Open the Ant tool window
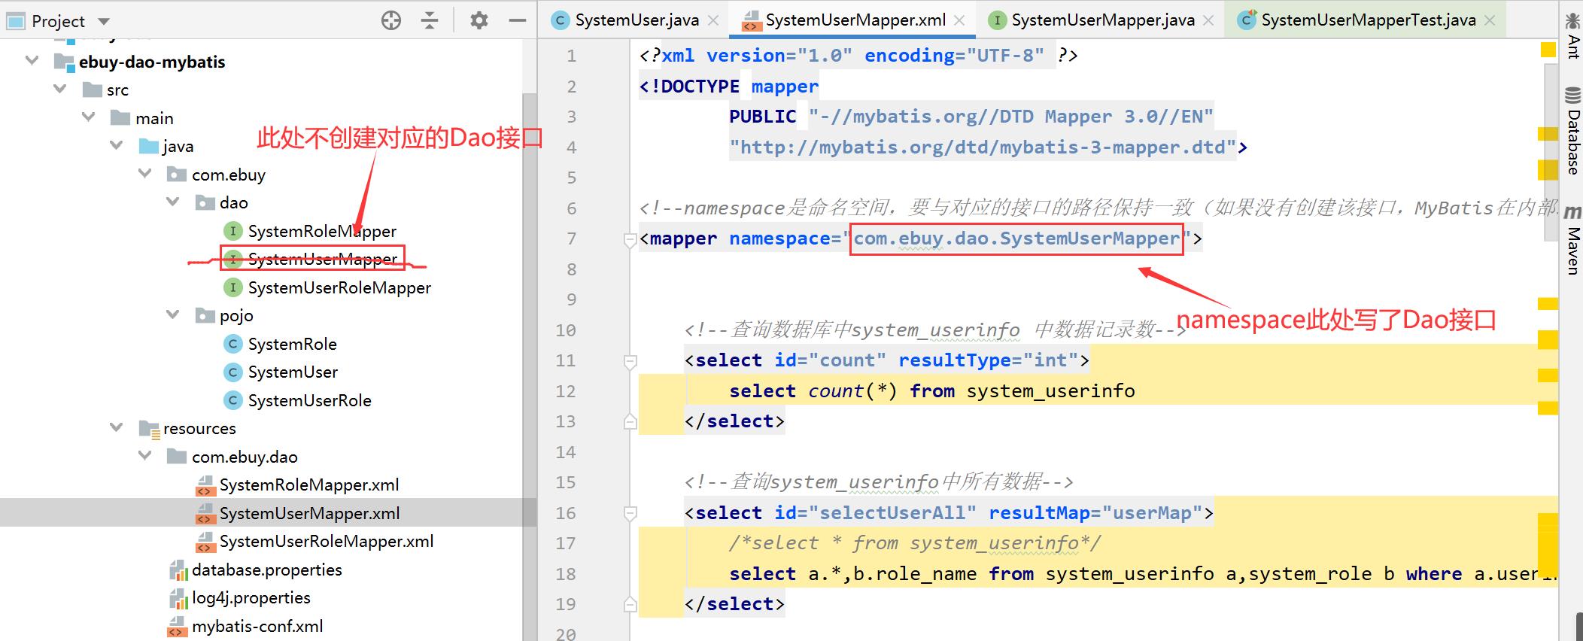 [x=1572, y=35]
